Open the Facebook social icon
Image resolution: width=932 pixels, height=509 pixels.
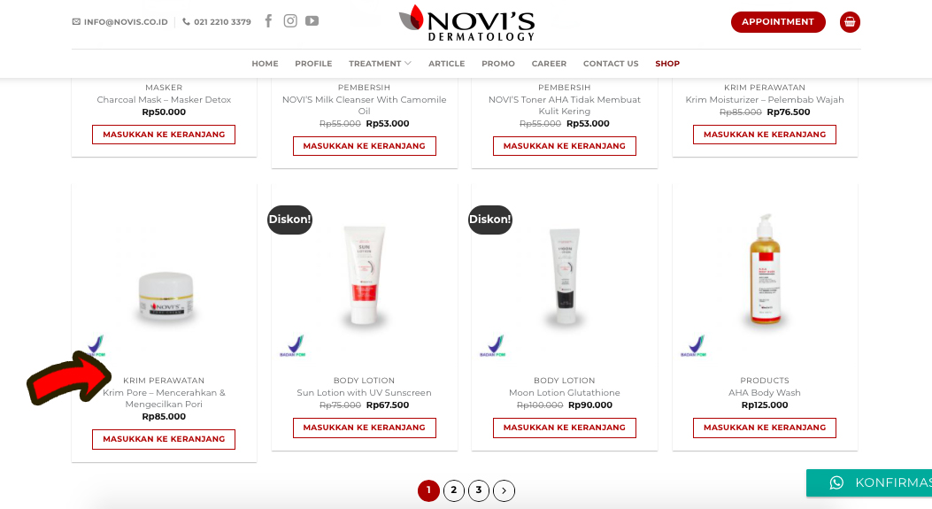(x=269, y=21)
